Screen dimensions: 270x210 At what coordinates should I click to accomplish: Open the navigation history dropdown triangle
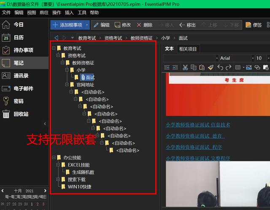pyautogui.click(x=73, y=38)
